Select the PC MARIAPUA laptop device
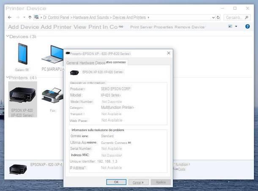Screen dimensions: 258x191 (x=52, y=58)
